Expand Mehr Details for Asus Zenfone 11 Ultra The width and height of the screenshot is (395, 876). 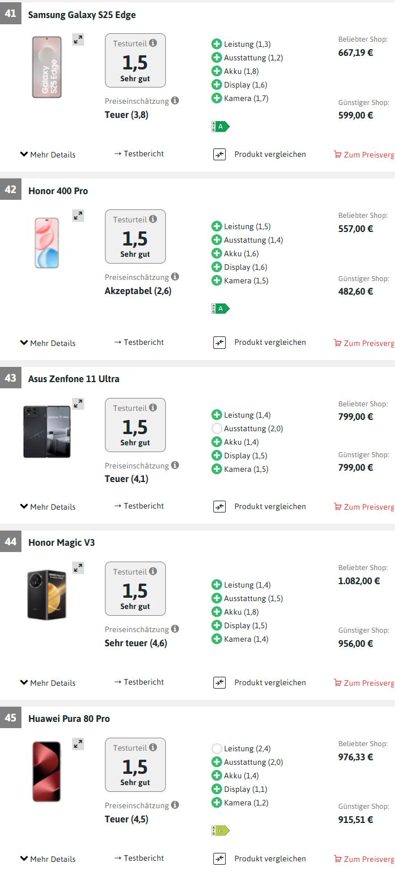(47, 507)
